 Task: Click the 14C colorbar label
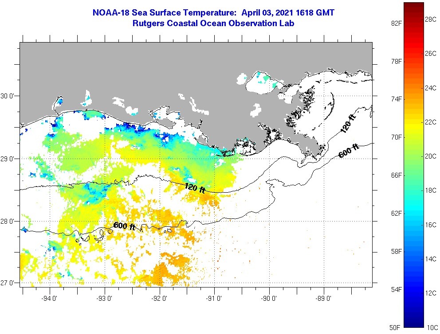click(431, 259)
